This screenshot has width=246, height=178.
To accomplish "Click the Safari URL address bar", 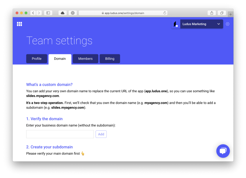I will [x=123, y=13].
